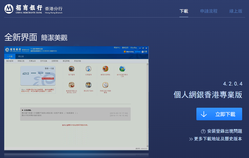Screen dimensions: 249x158
Task: Click the vertical scrollbar in the preview window
Action: (147, 104)
